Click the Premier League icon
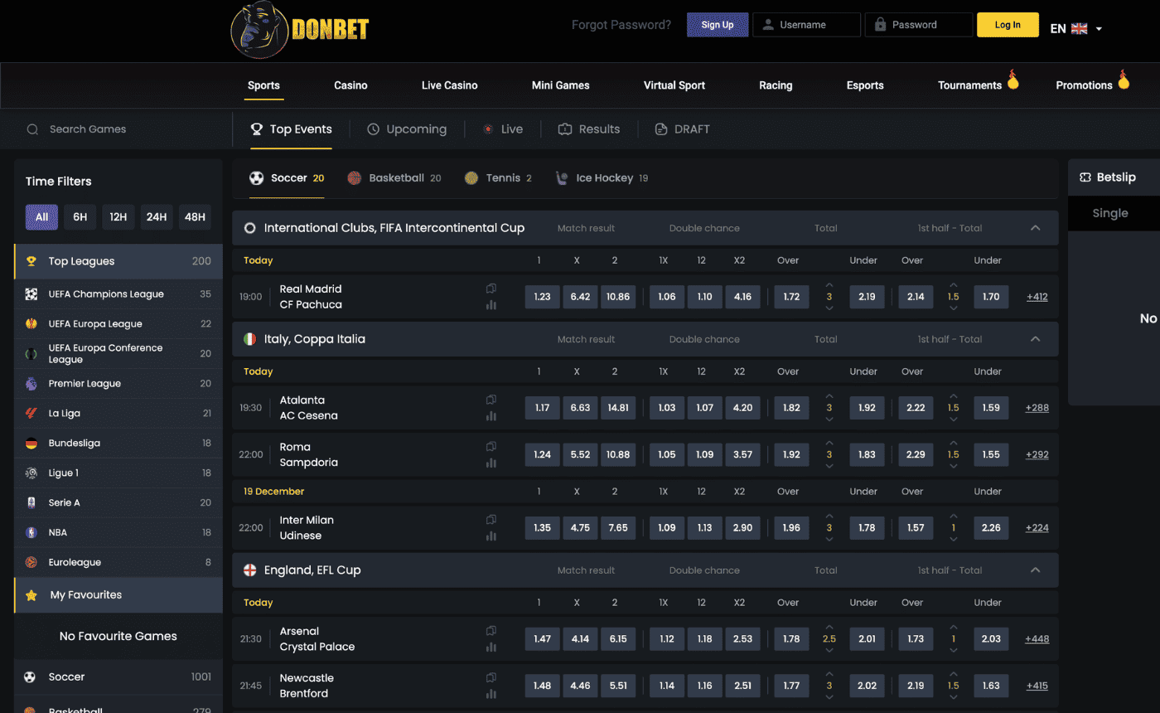This screenshot has width=1160, height=713. click(31, 384)
